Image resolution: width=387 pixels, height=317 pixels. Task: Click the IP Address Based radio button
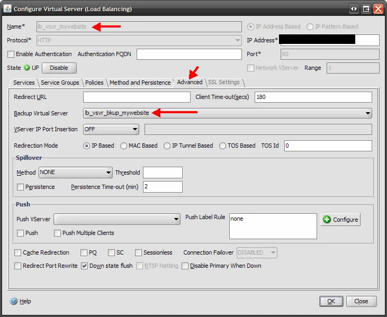point(250,26)
